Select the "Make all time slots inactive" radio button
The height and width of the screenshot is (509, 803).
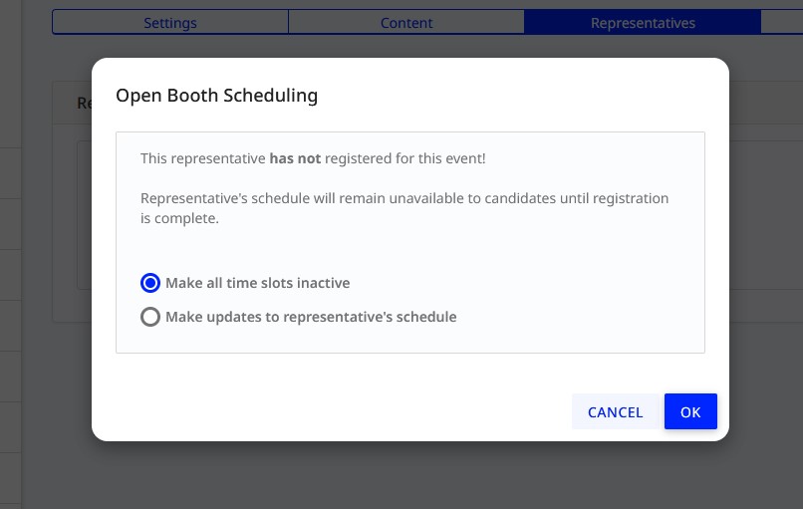coord(150,283)
